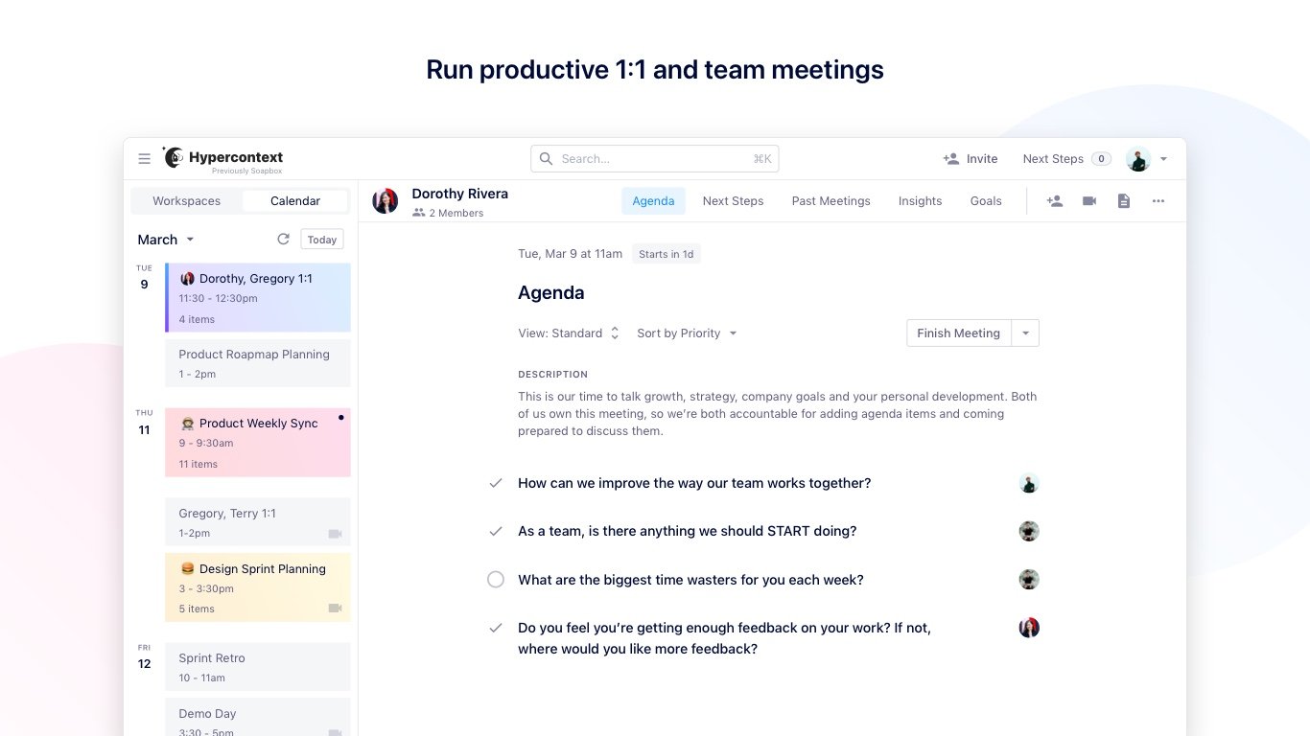Image resolution: width=1310 pixels, height=736 pixels.
Task: Select the Agenda tab
Action: click(653, 201)
